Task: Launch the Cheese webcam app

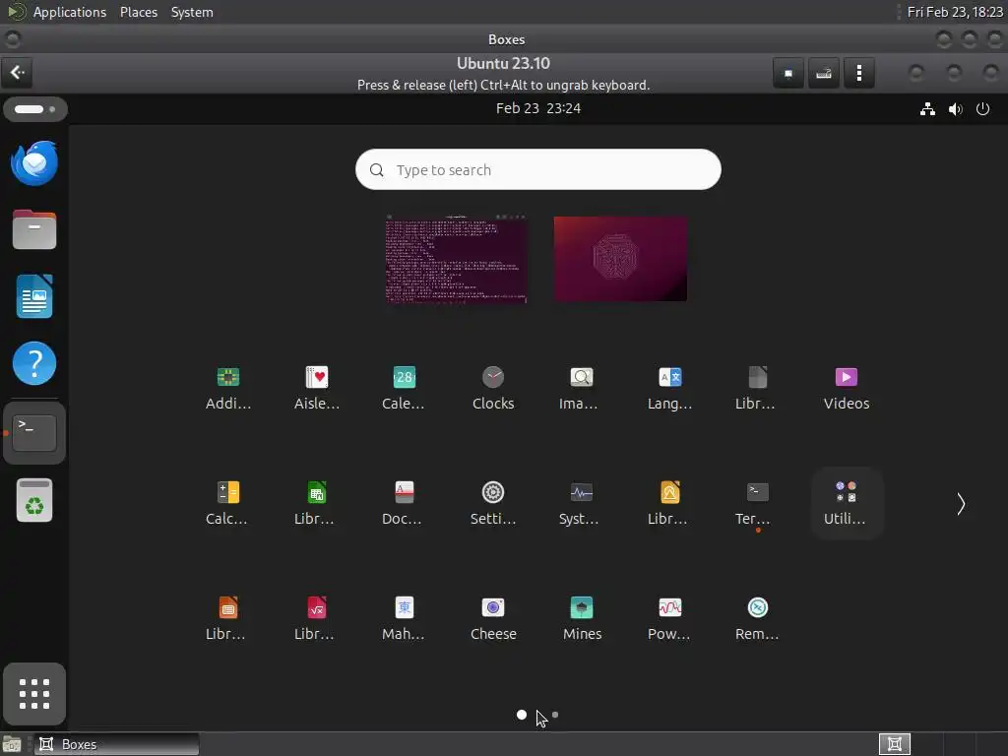Action: 493,618
